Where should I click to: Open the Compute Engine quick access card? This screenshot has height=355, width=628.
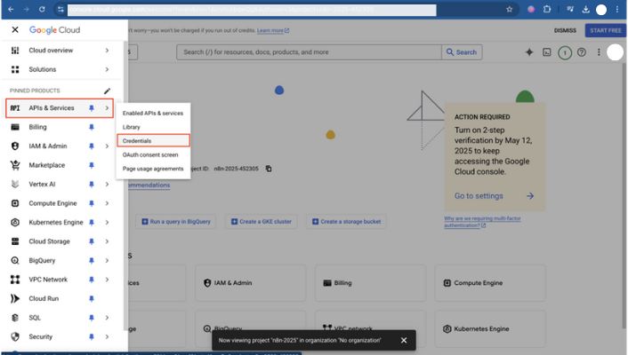click(x=490, y=282)
